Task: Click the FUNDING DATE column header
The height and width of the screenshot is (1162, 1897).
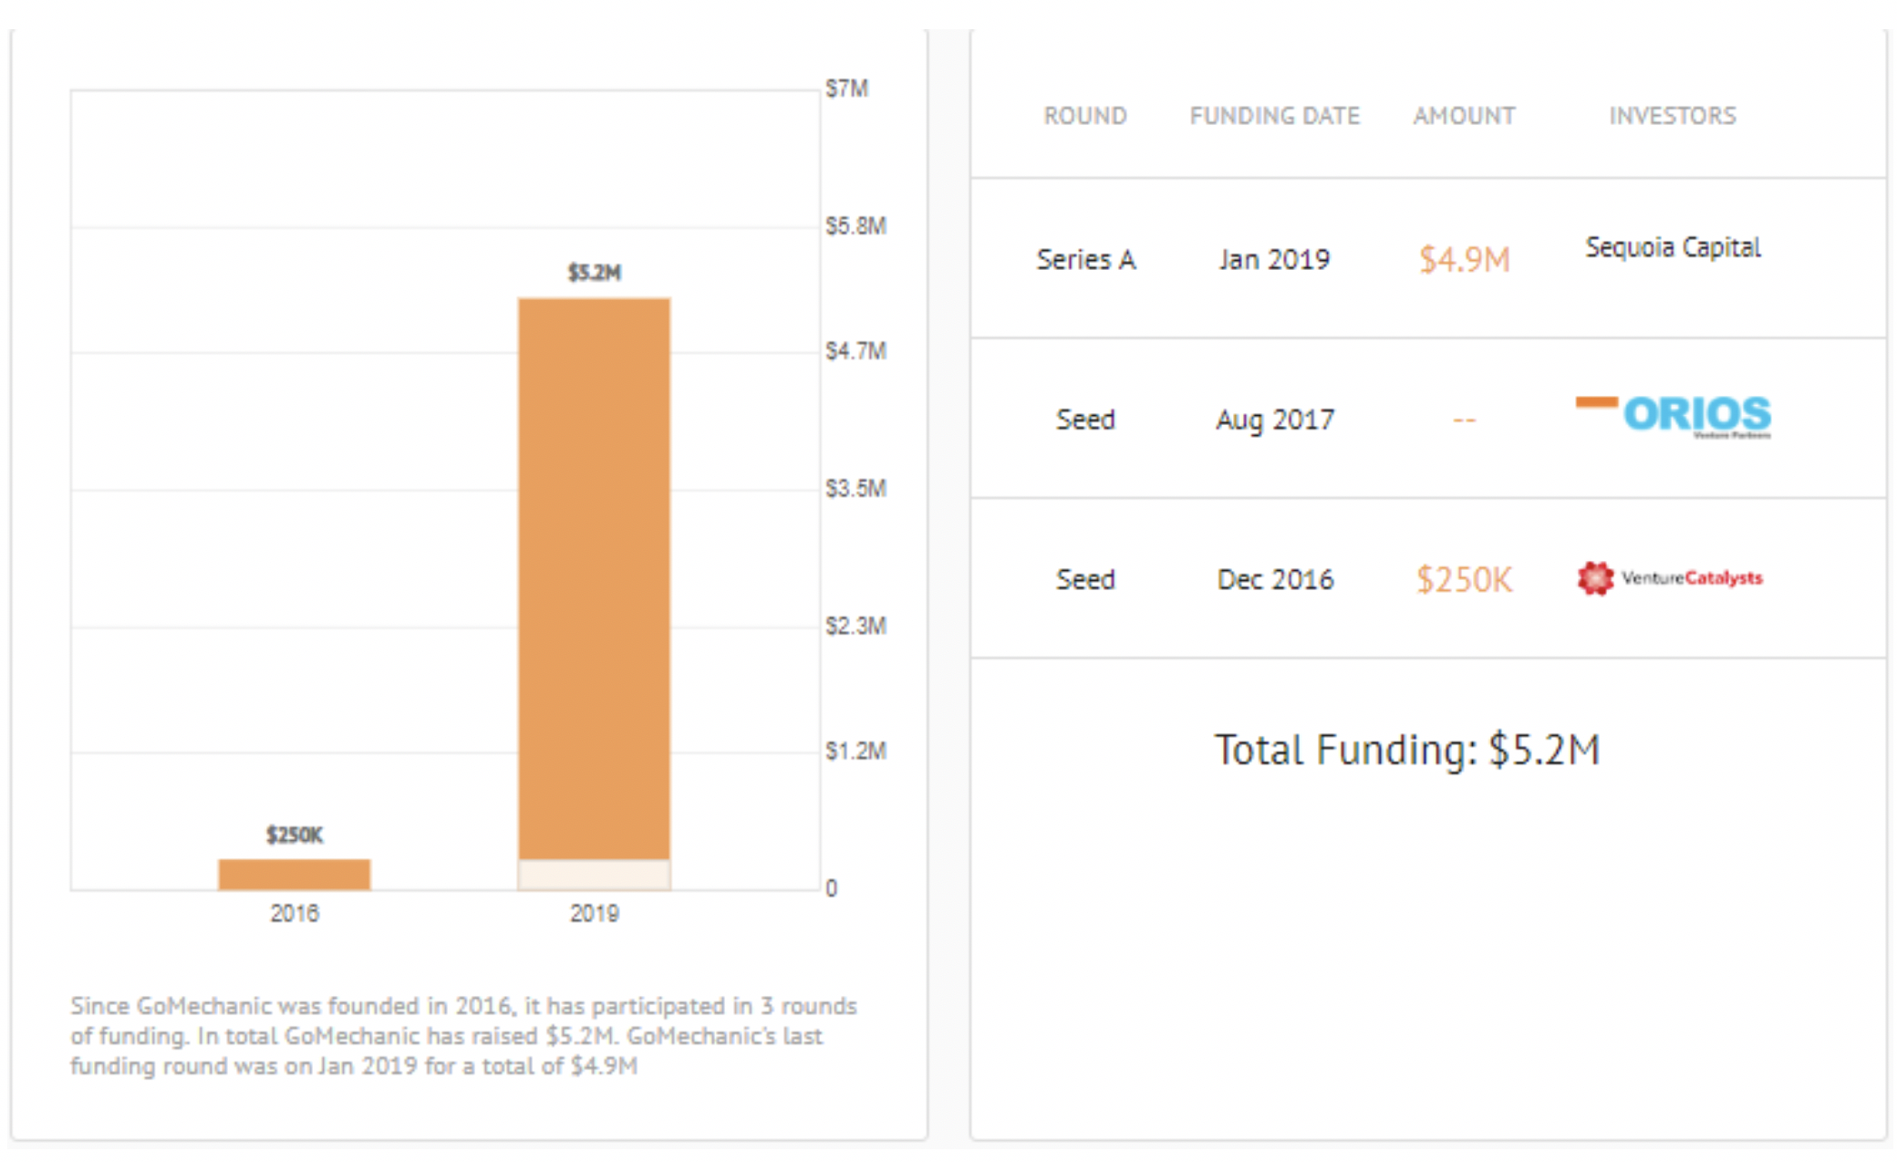Action: (x=1274, y=116)
